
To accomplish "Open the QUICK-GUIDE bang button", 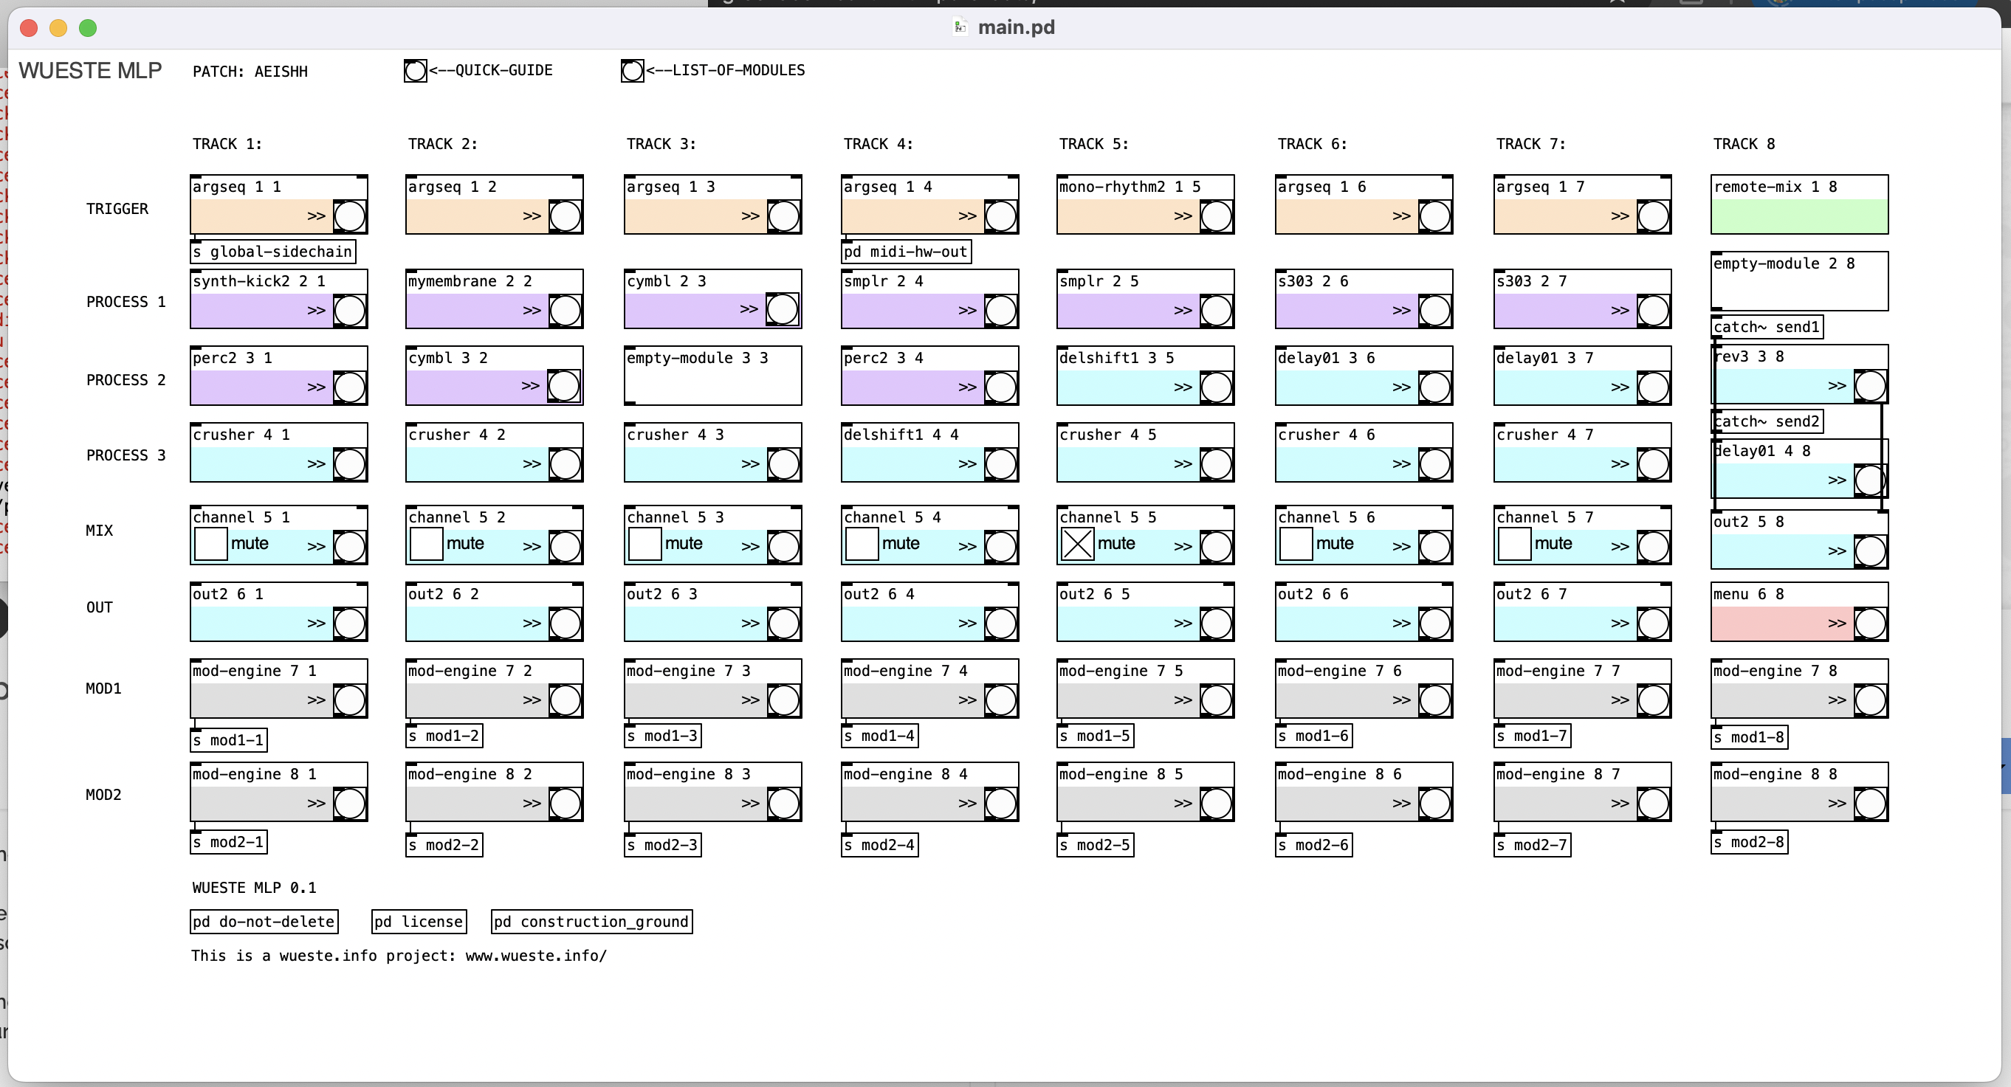I will pyautogui.click(x=416, y=71).
